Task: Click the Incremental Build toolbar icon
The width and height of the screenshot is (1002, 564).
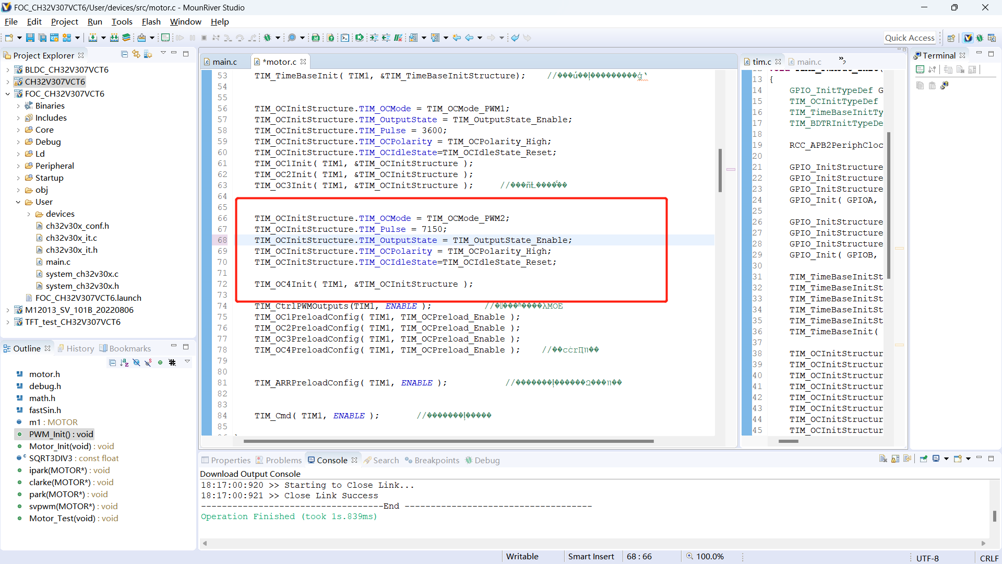Action: pyautogui.click(x=93, y=38)
